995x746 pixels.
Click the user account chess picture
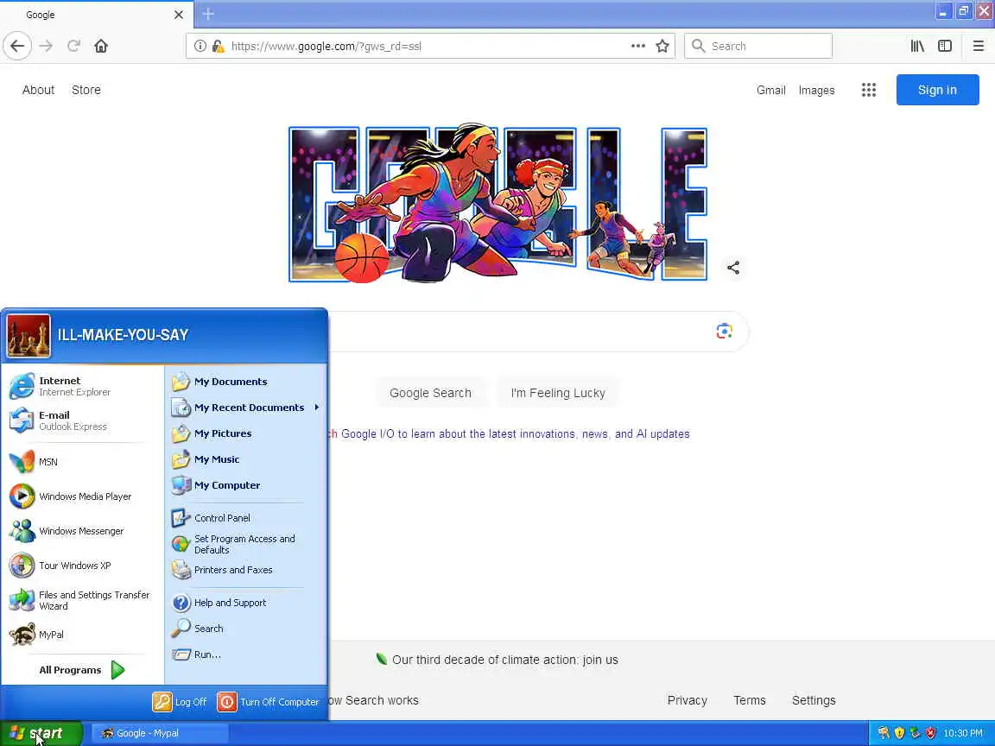(x=29, y=336)
